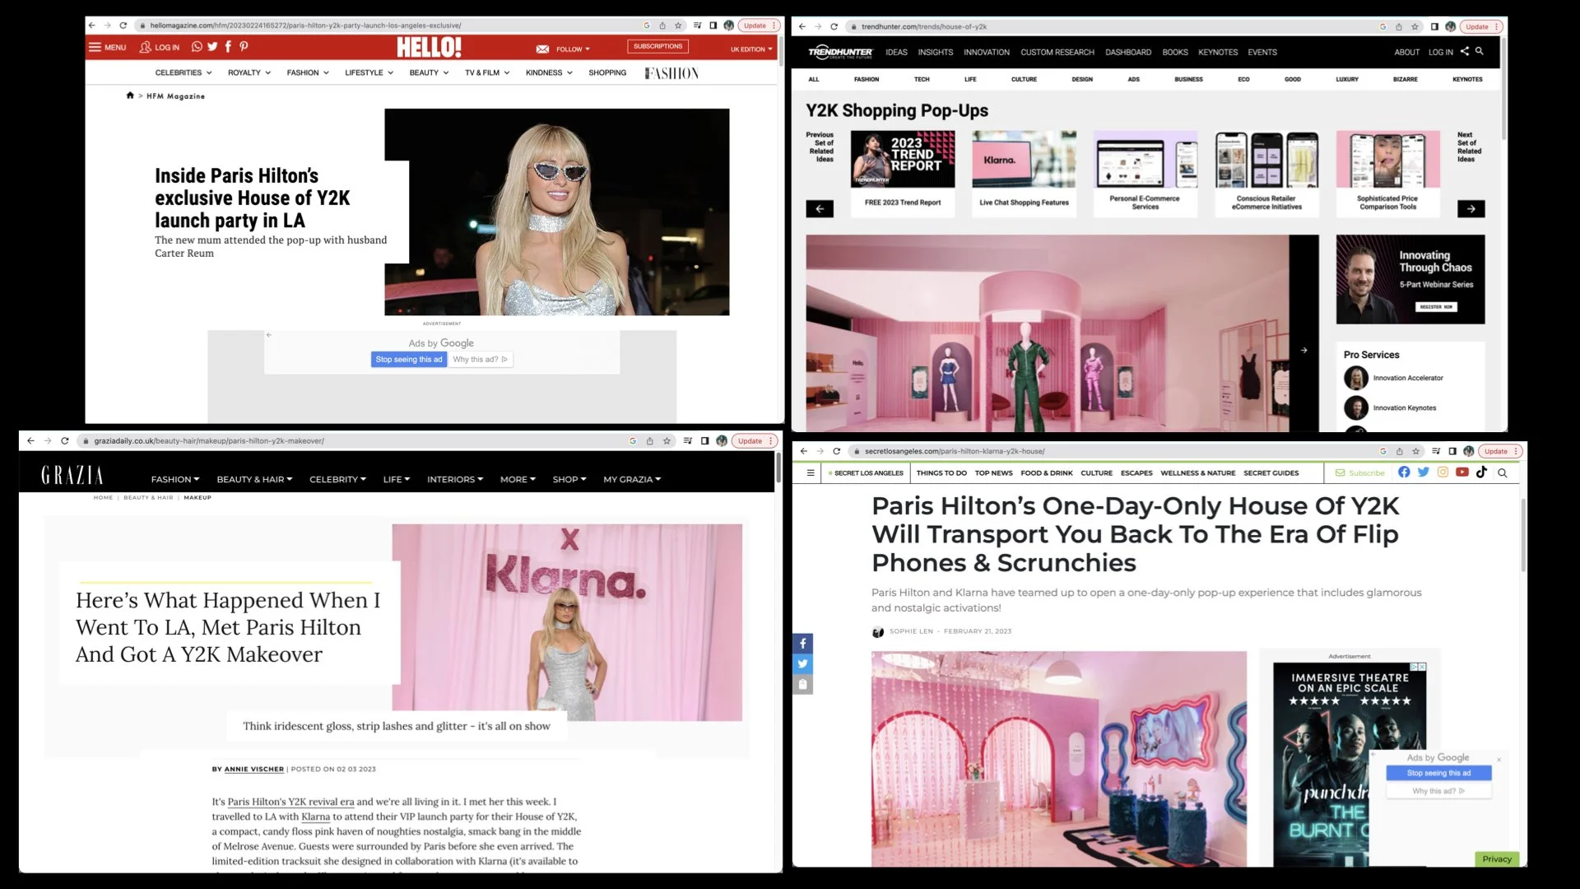
Task: Expand the CELEBRITIES dropdown on HELLO!
Action: [183, 72]
